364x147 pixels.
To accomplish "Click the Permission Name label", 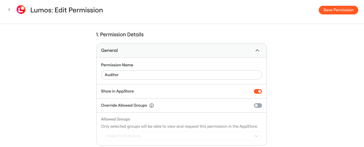I will (117, 65).
